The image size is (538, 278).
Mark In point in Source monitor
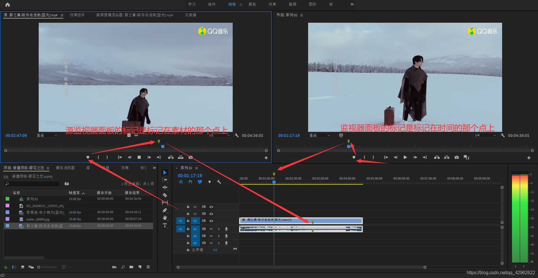click(98, 157)
